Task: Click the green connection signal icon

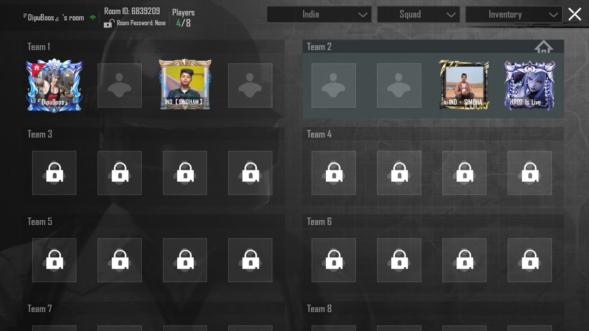Action: (92, 18)
